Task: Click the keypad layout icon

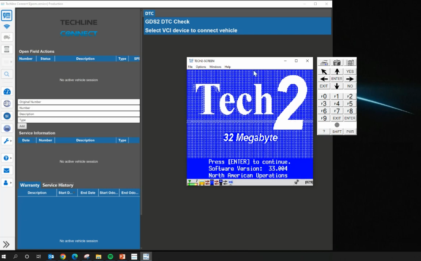Action: point(350,63)
